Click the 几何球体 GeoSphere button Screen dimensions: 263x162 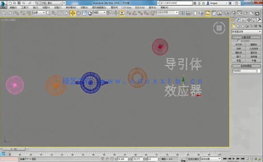254,49
